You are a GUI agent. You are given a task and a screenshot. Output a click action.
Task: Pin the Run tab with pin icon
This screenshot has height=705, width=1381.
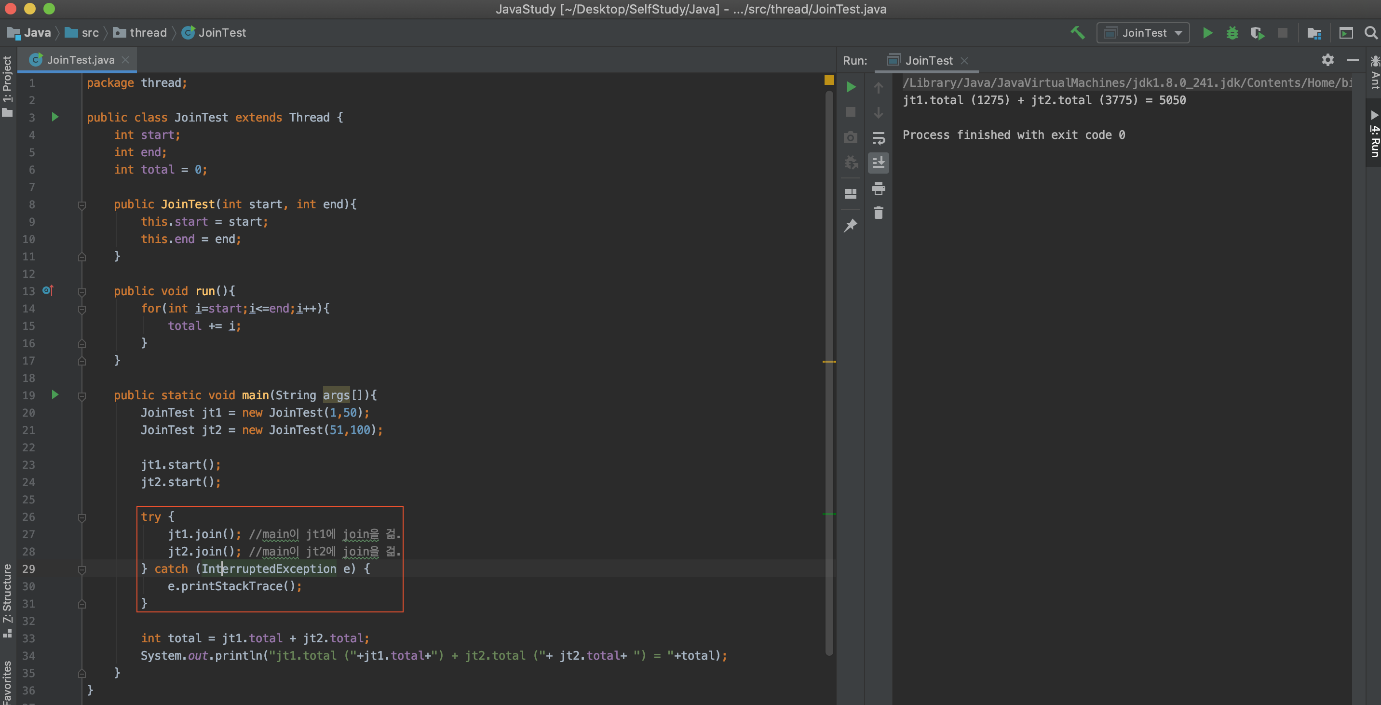pyautogui.click(x=851, y=226)
